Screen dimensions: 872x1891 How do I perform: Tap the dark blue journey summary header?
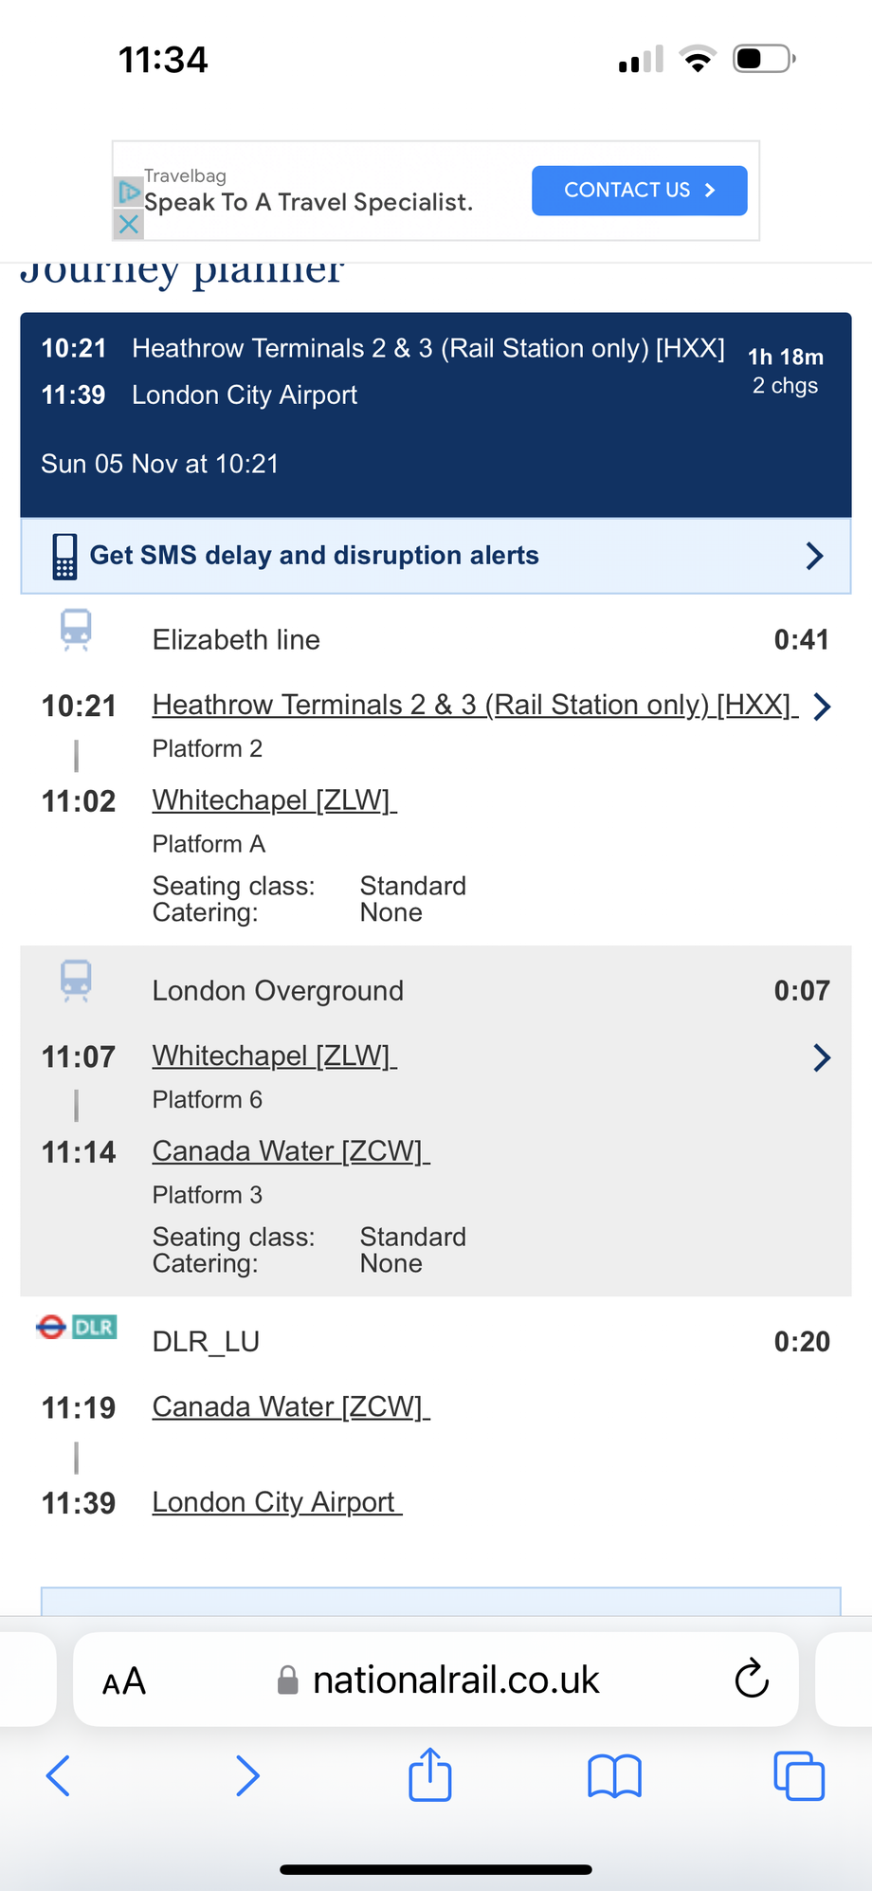[x=436, y=415]
